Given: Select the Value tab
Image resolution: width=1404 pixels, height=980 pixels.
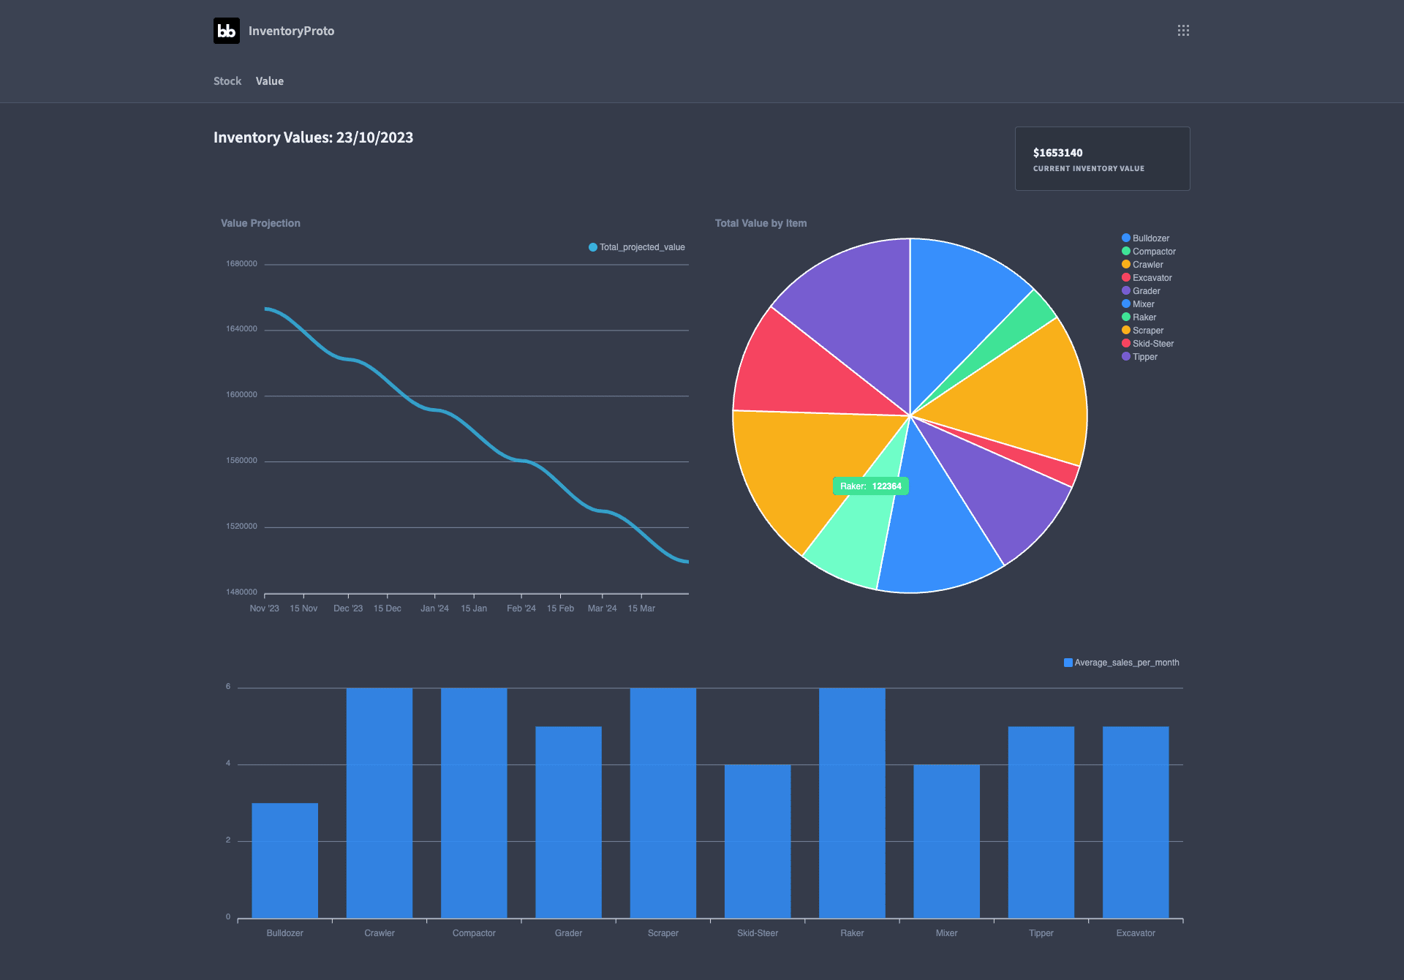Looking at the screenshot, I should click(x=270, y=81).
